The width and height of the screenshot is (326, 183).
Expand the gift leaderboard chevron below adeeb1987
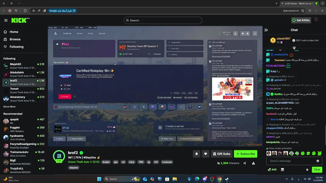point(294,48)
